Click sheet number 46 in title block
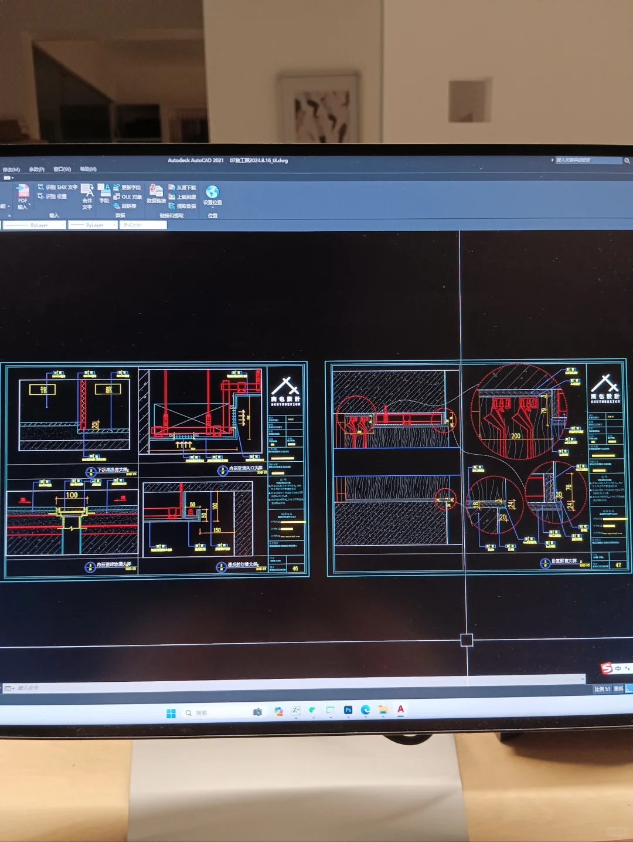 pos(295,568)
